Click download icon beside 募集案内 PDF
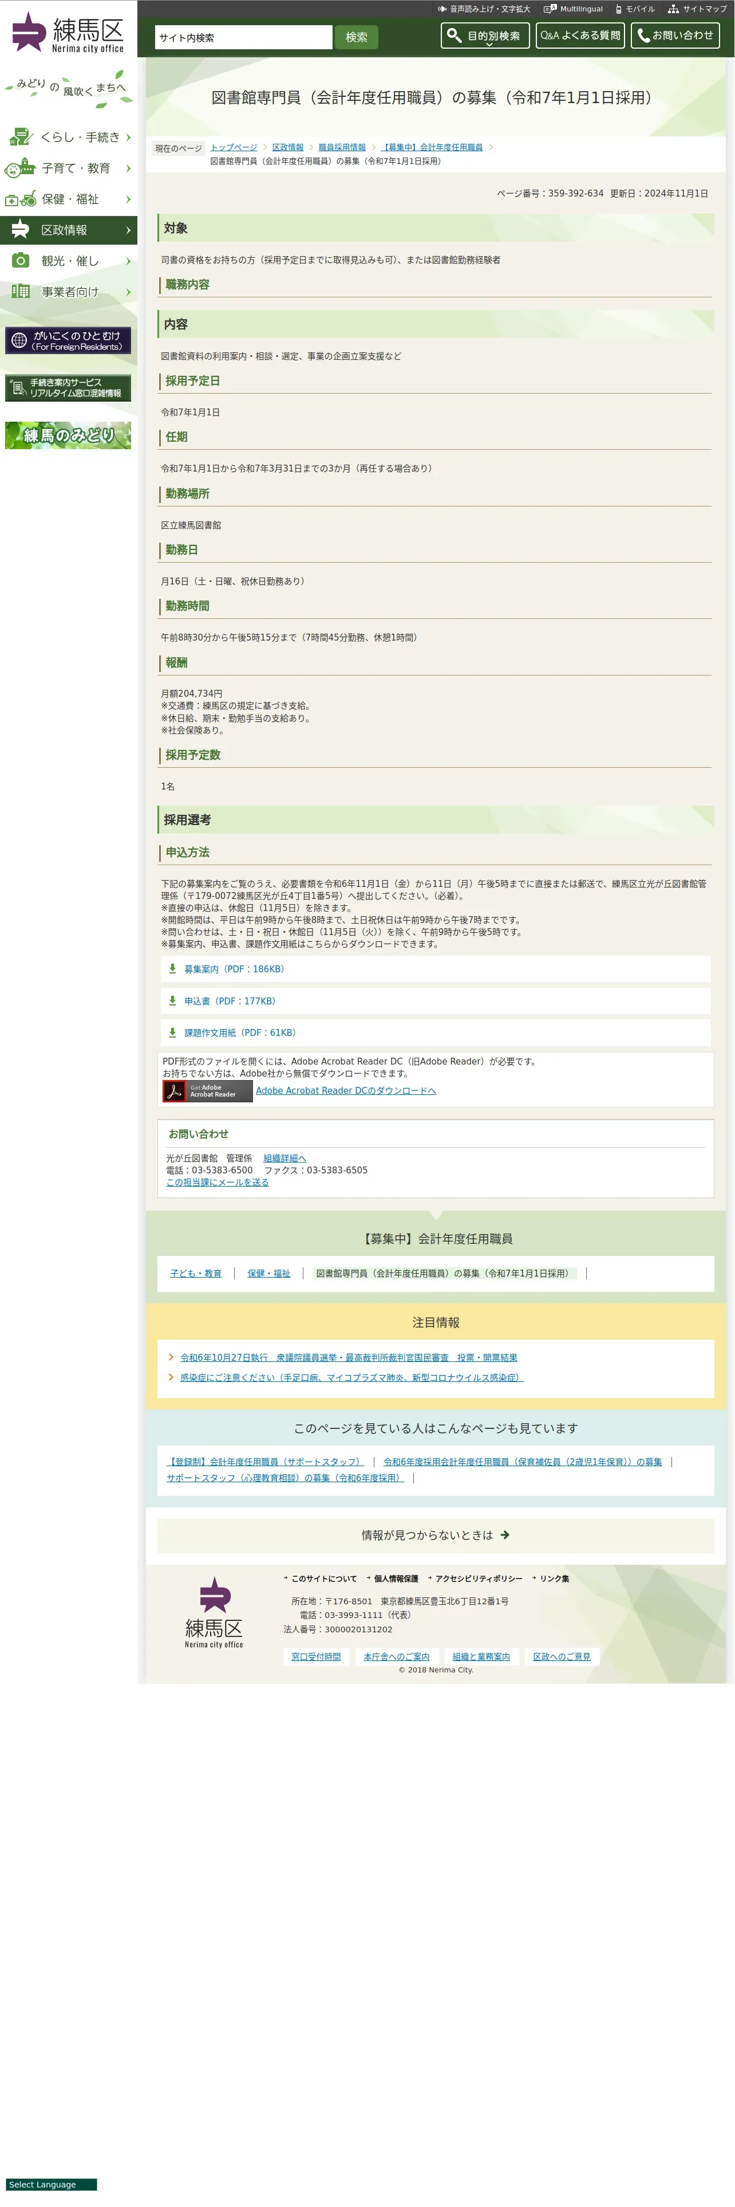This screenshot has height=2207, width=735. pos(172,968)
